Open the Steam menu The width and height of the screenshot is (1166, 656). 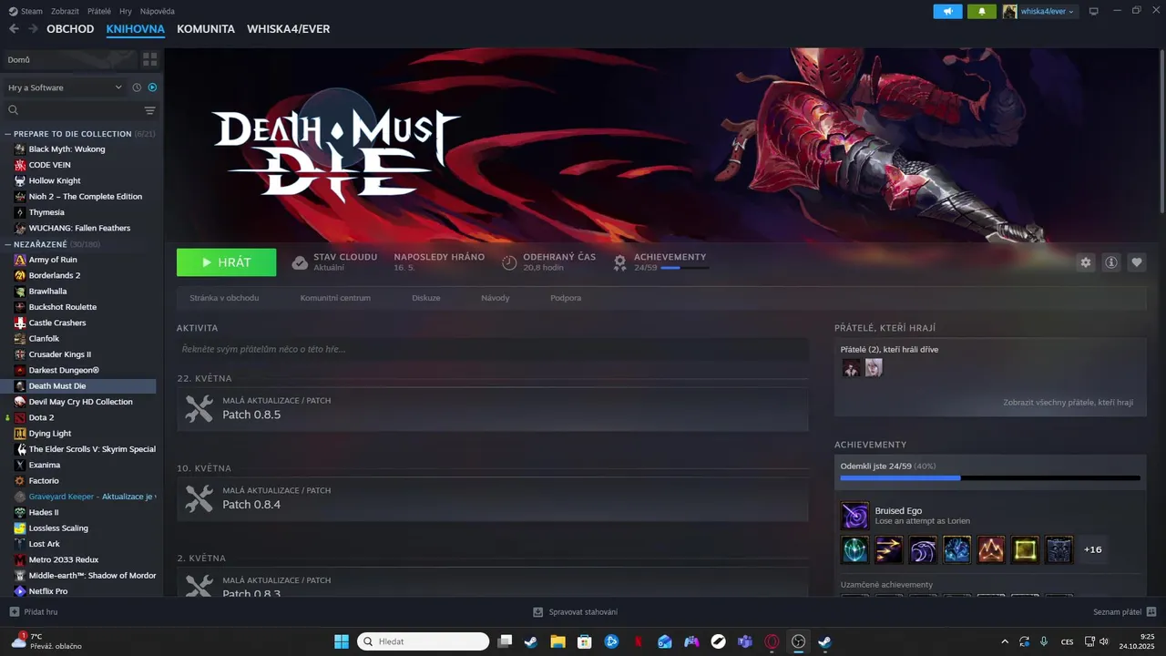click(26, 11)
